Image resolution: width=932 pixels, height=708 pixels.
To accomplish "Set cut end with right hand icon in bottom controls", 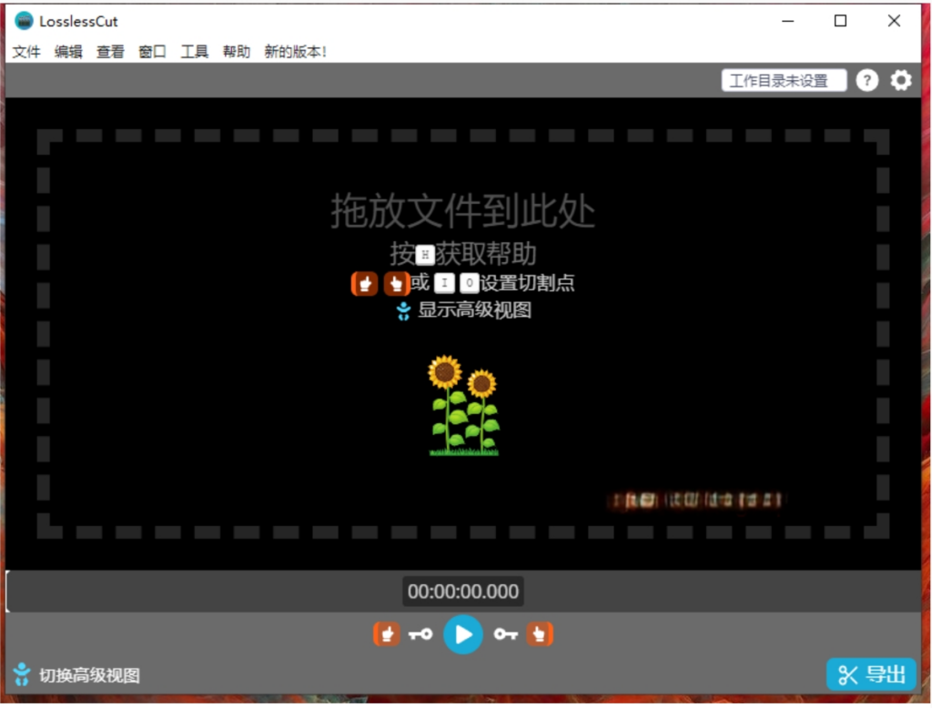I will pos(540,634).
